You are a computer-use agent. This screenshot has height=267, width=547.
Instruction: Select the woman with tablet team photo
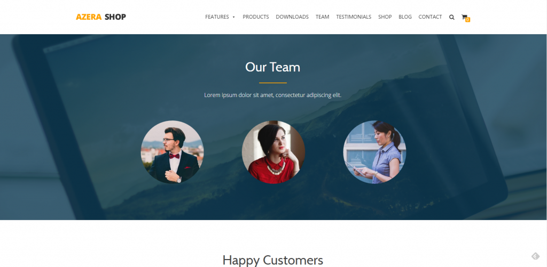click(374, 152)
